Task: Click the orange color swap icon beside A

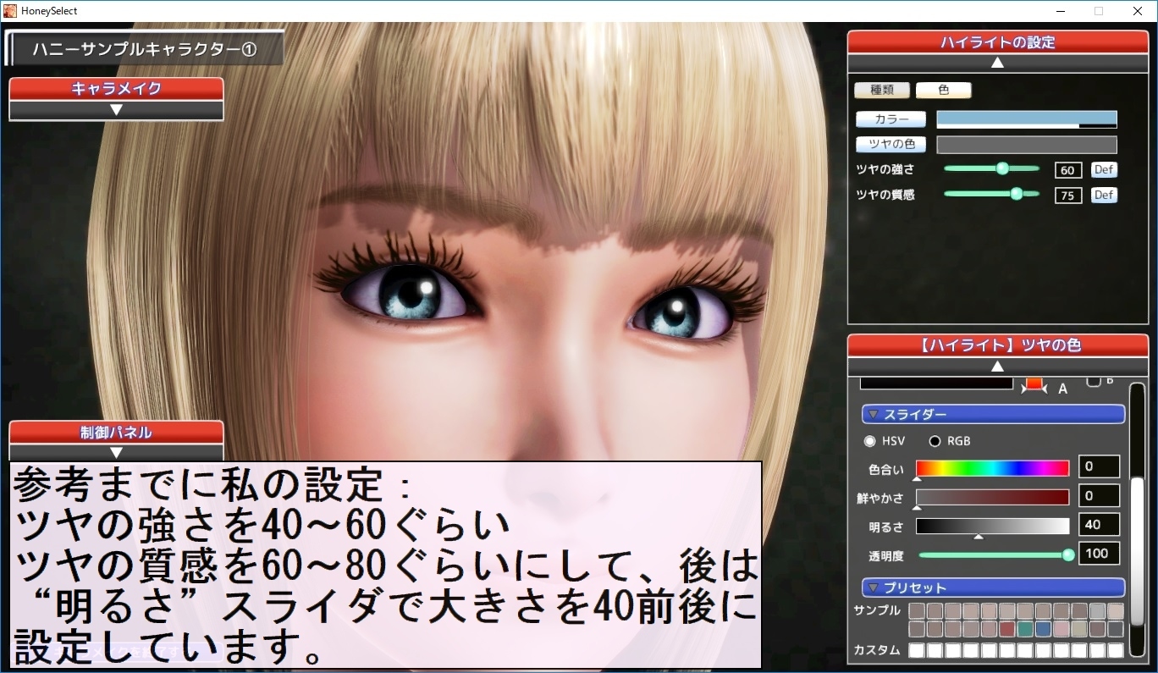Action: coord(1034,385)
